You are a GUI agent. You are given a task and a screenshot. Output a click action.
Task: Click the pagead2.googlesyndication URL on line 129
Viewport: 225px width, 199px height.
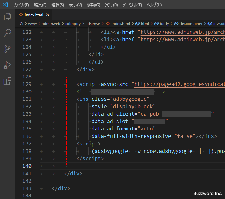(x=180, y=84)
